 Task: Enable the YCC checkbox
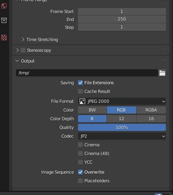click(80, 162)
